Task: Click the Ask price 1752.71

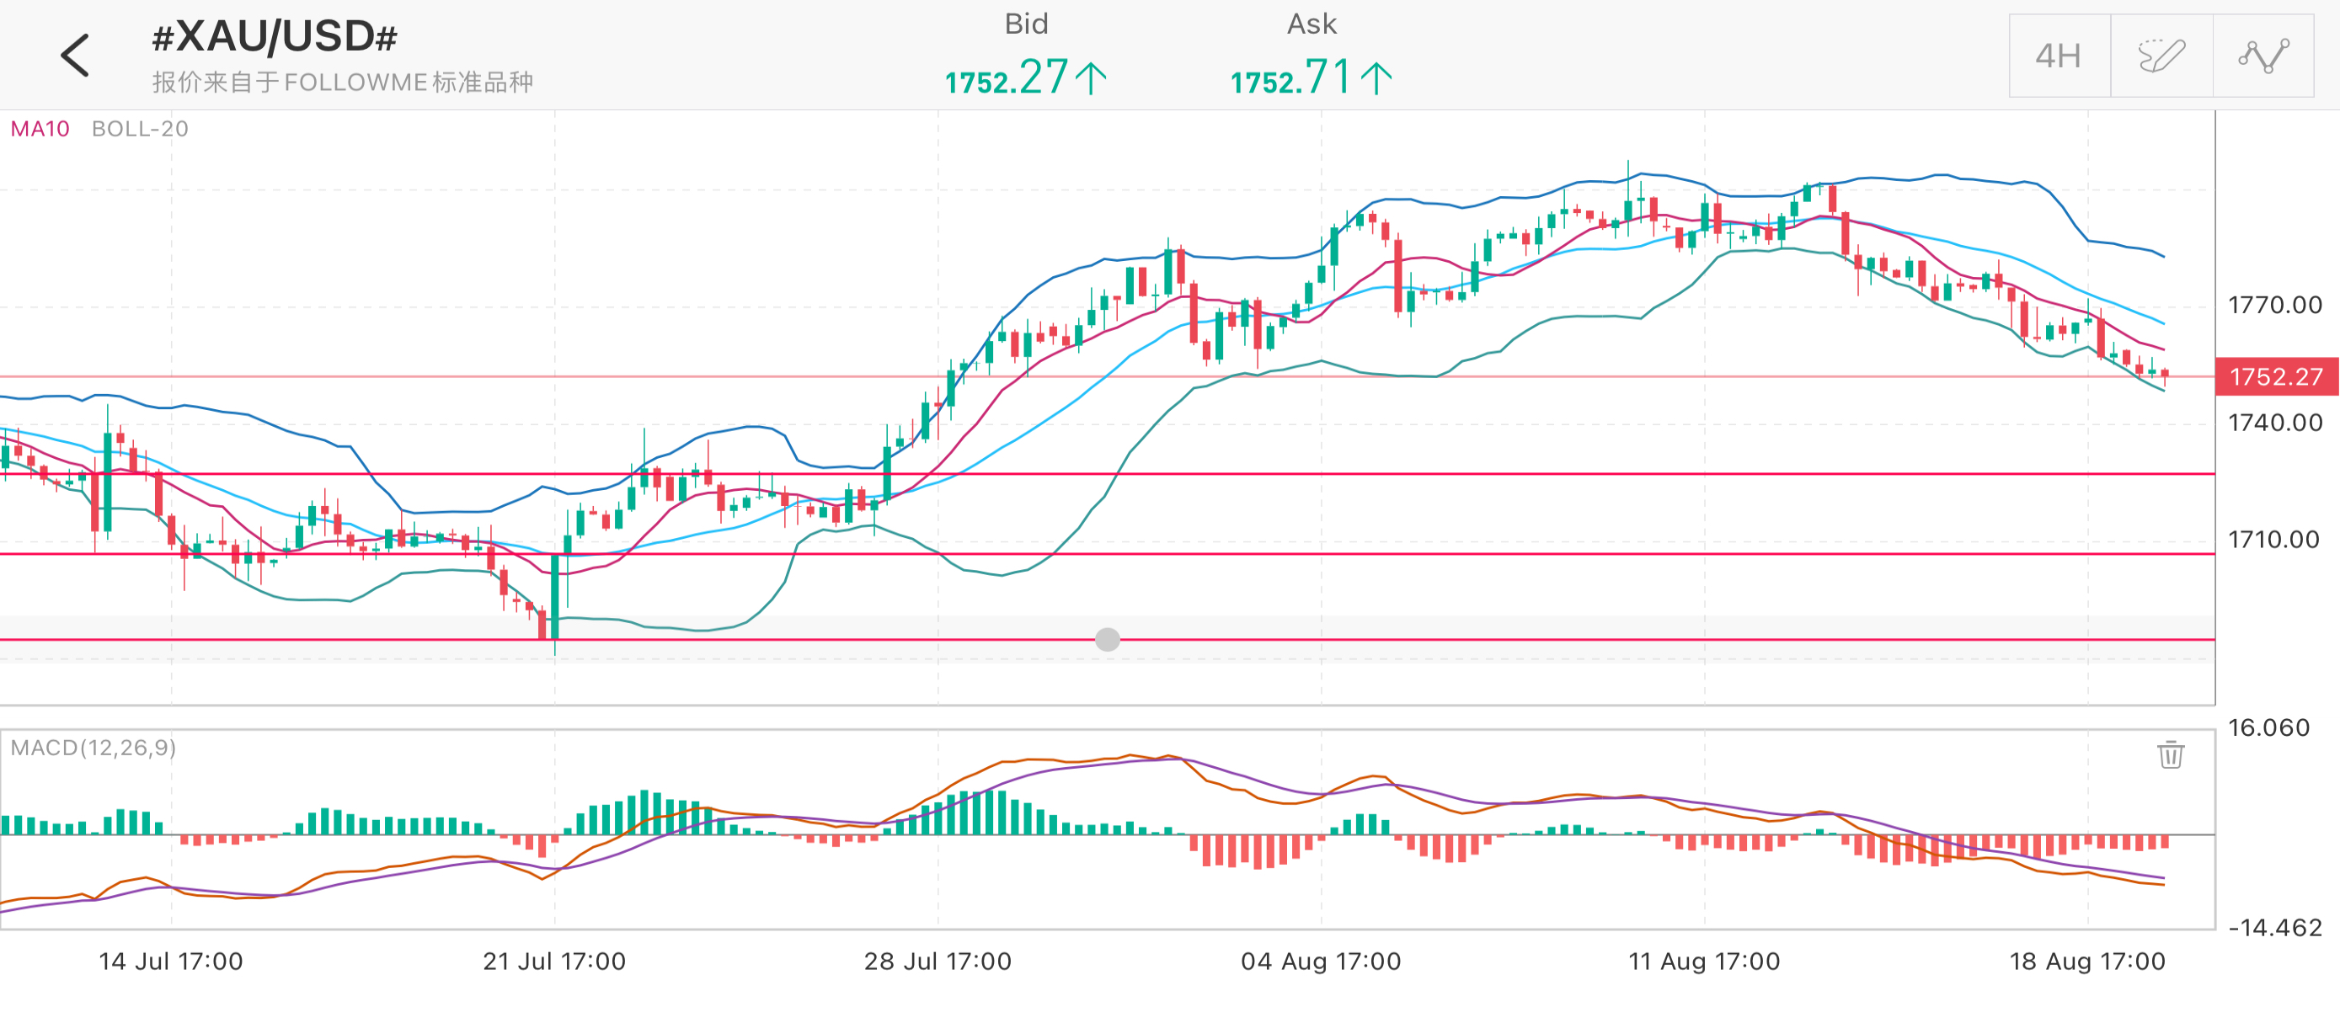Action: coord(1292,78)
